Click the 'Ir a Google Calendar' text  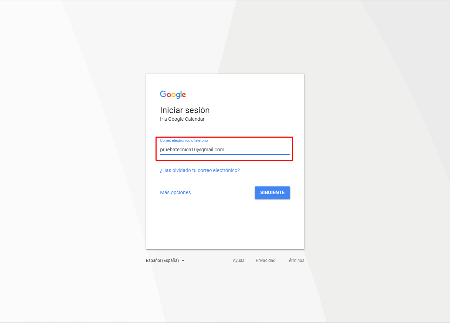tap(182, 119)
